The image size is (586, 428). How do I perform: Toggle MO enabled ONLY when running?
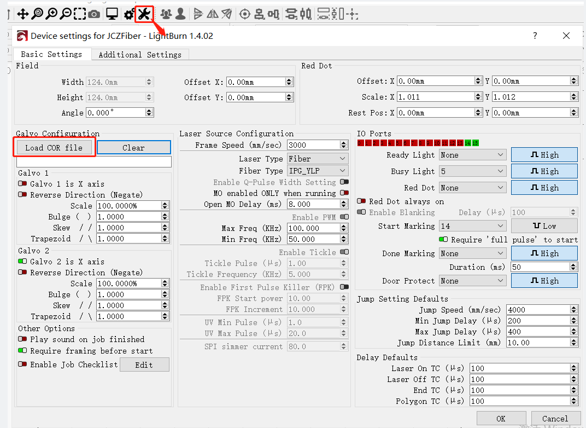[x=344, y=193]
